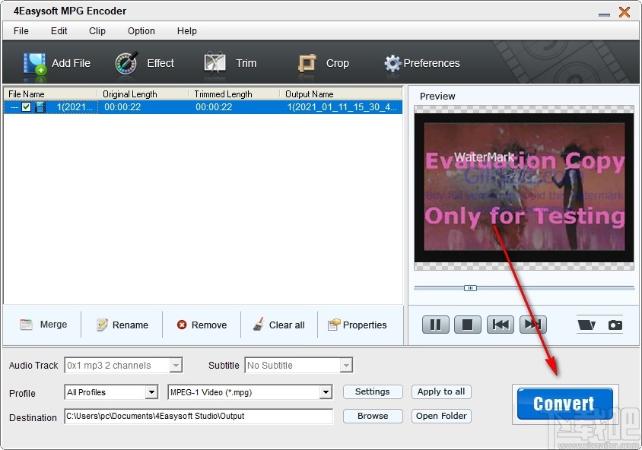Screen dimensions: 642x450
Task: Click the Trimmed Length column header
Action: 234,94
